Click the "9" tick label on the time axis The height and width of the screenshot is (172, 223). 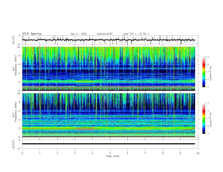pos(180,153)
